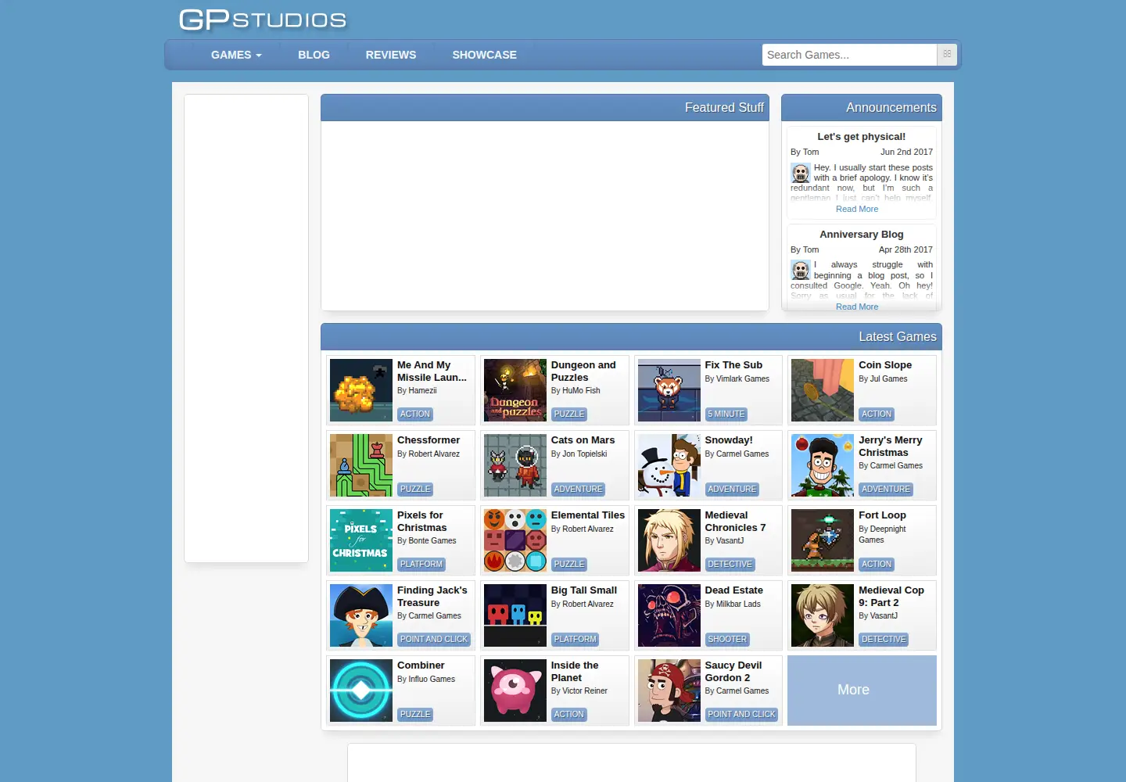Viewport: 1126px width, 782px height.
Task: Click the Saucy Devil Gordon 2 title
Action: tap(733, 672)
